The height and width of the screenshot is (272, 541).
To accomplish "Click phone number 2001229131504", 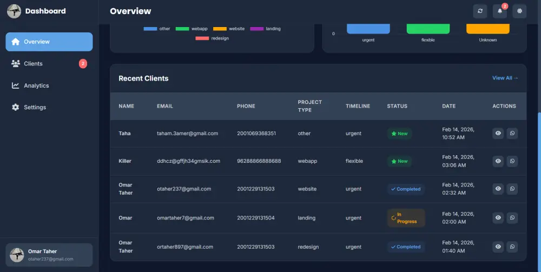I will [x=256, y=218].
